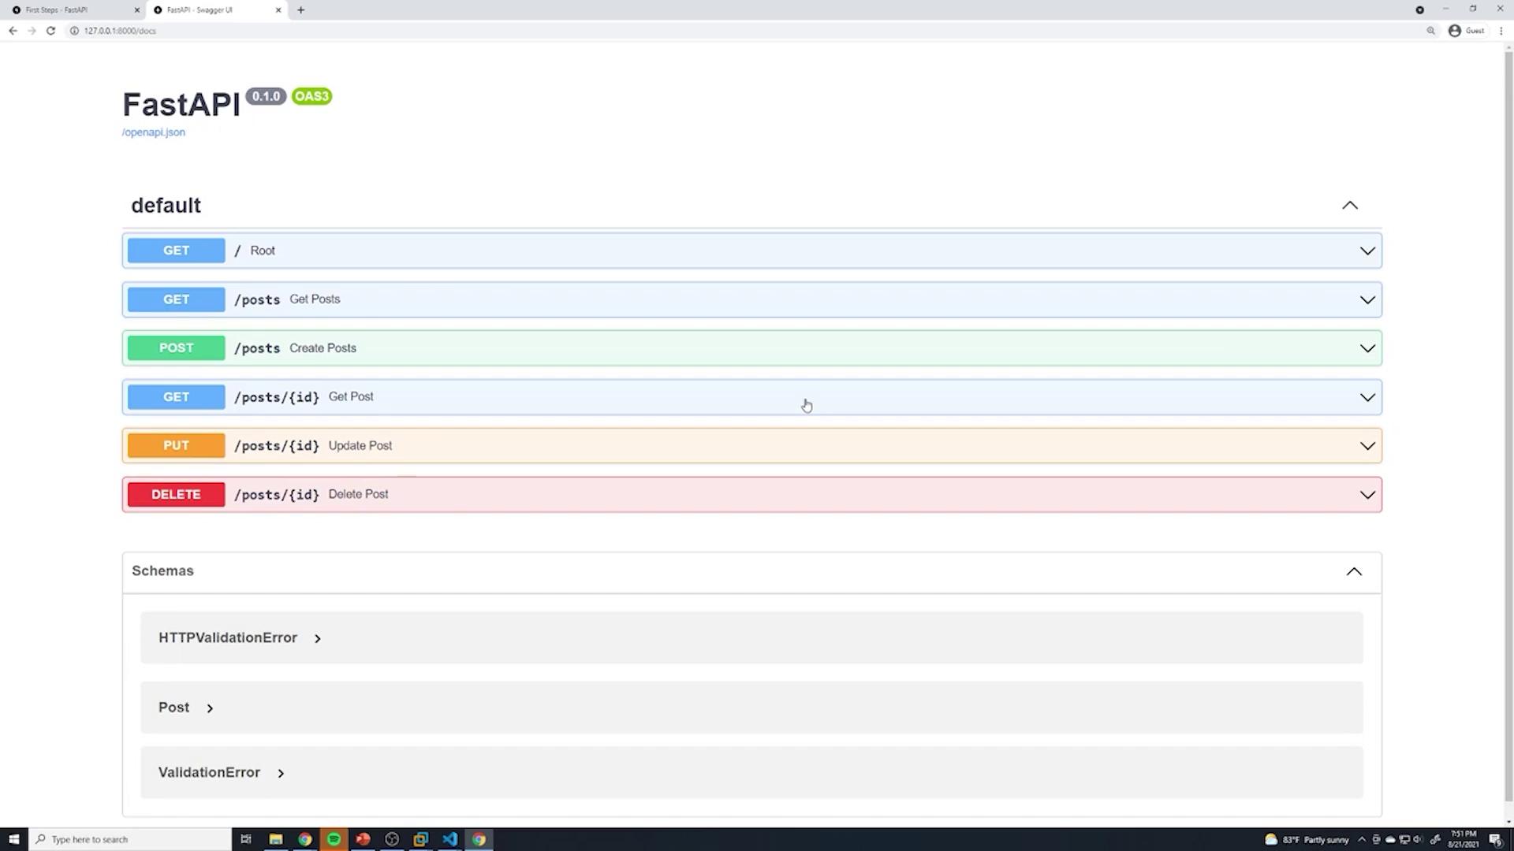Collapse the default section with the caret
Image resolution: width=1514 pixels, height=851 pixels.
1349,206
